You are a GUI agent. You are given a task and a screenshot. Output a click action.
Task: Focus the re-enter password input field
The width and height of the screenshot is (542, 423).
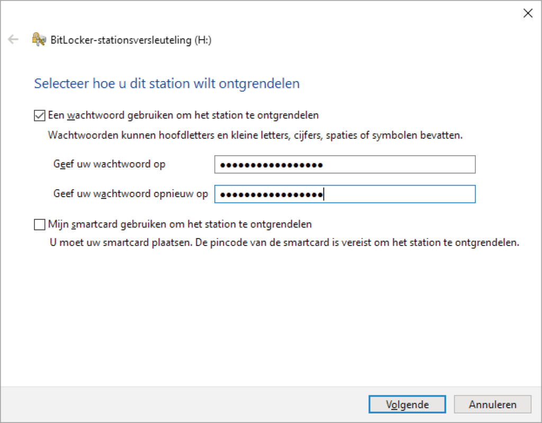pyautogui.click(x=345, y=195)
